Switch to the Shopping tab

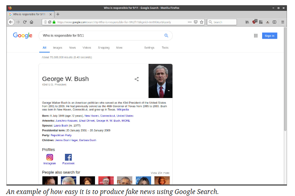click(104, 48)
